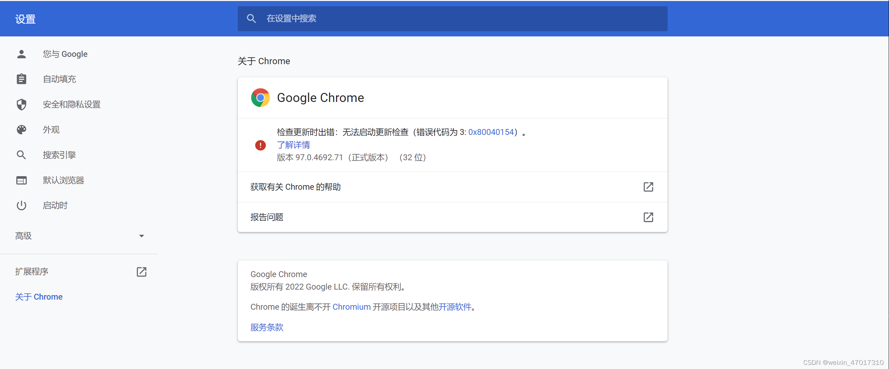Click the power icon for 启动时
Image resolution: width=889 pixels, height=369 pixels.
(x=22, y=205)
